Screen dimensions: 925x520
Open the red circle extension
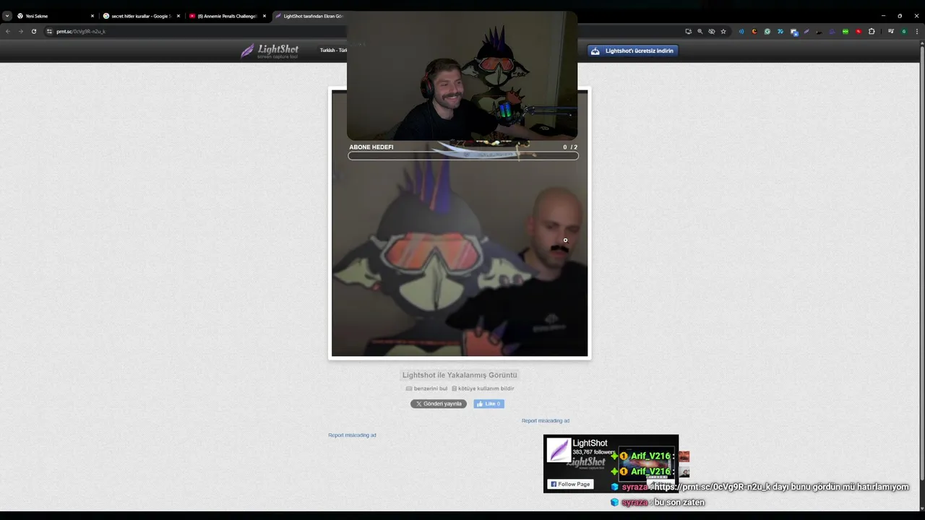coord(859,31)
